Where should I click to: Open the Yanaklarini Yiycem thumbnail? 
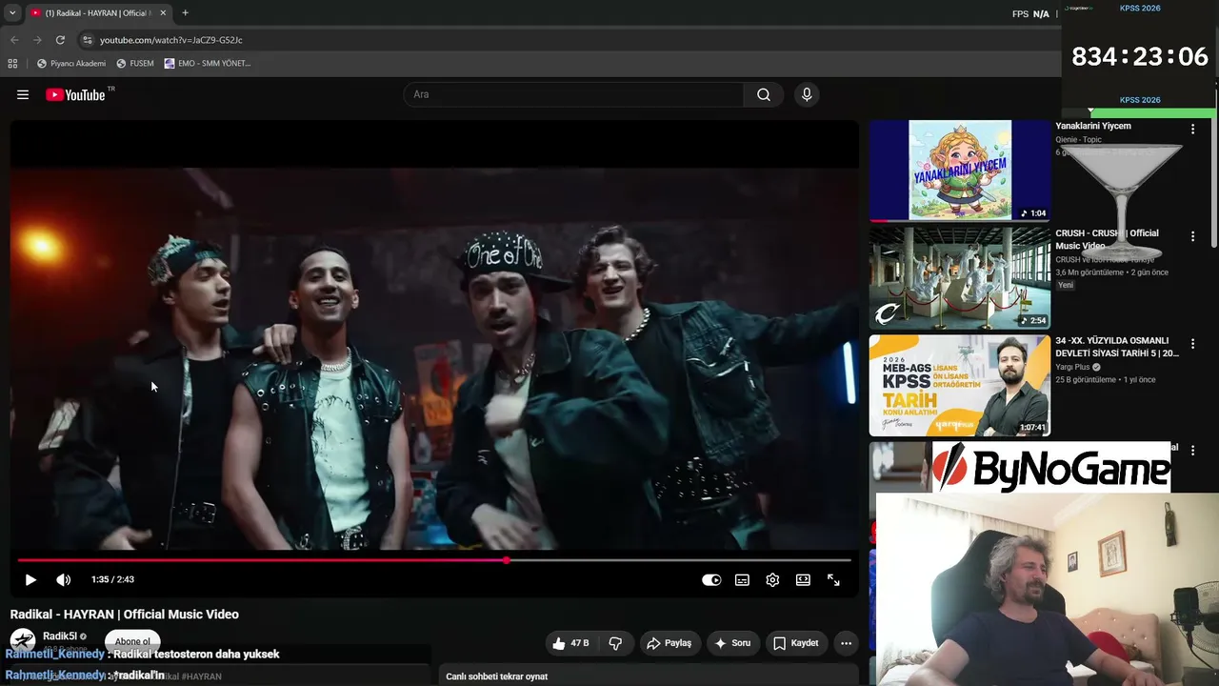pos(960,171)
